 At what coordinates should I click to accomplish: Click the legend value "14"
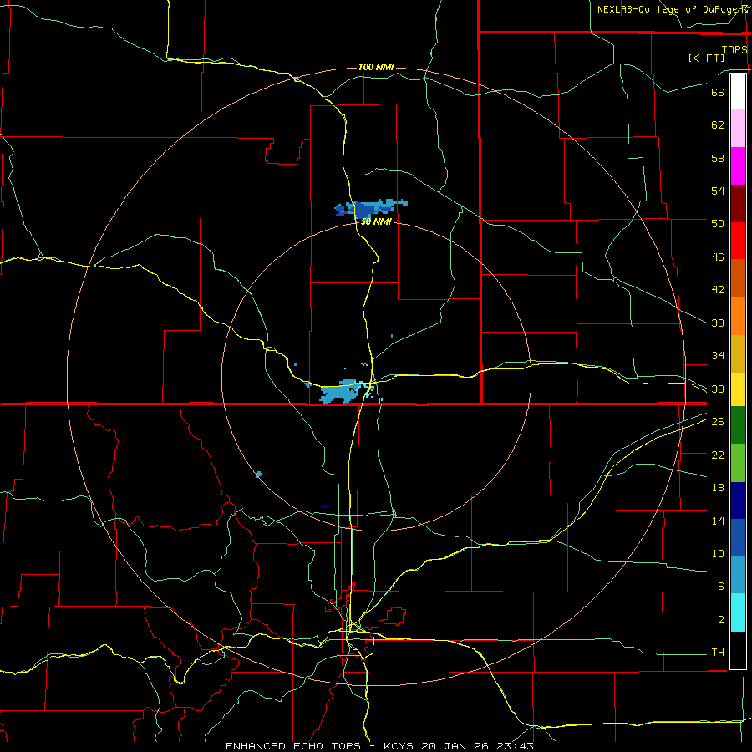pyautogui.click(x=718, y=521)
